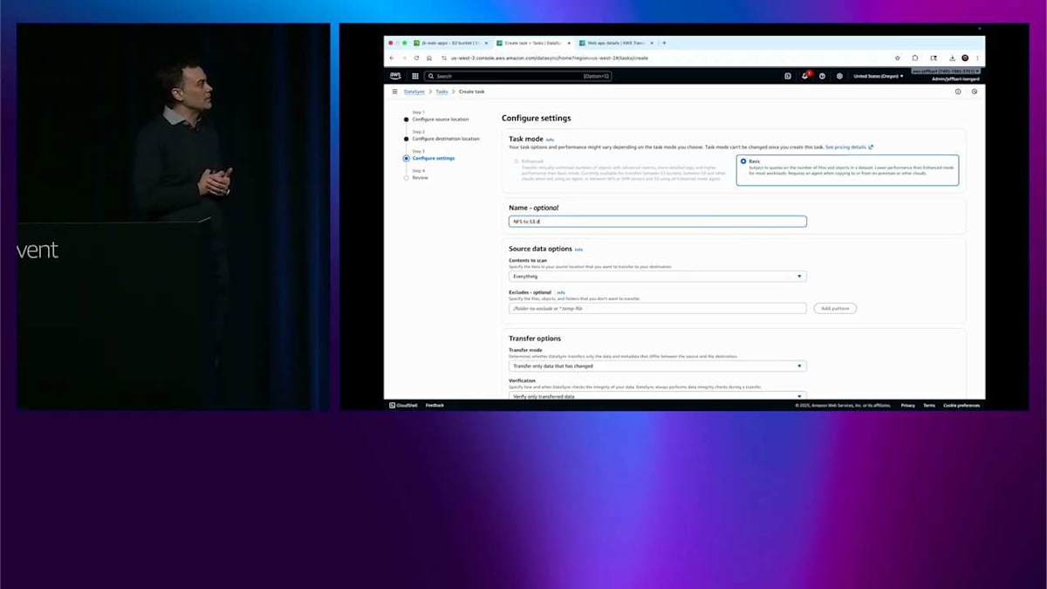Screen dimensions: 1047x589
Task: Open the browser downloads icon
Action: [x=953, y=58]
